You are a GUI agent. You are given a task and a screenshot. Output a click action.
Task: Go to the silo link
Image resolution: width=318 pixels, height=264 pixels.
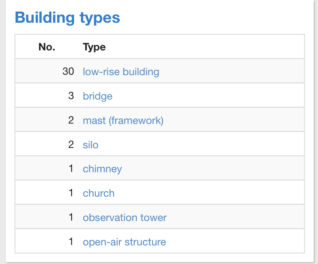coord(91,145)
